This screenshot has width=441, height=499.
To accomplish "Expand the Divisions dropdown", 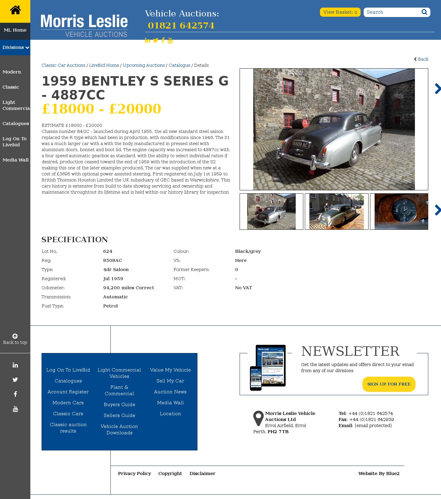I will click(x=15, y=47).
